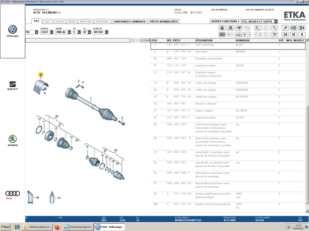Image resolution: width=309 pixels, height=231 pixels.
Task: Select the SEAT brand logo
Action: point(13,86)
